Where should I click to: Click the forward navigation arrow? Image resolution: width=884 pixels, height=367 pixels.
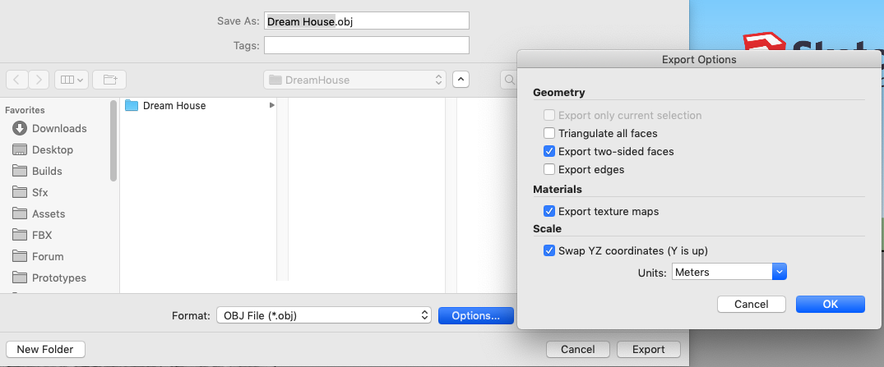pos(39,80)
